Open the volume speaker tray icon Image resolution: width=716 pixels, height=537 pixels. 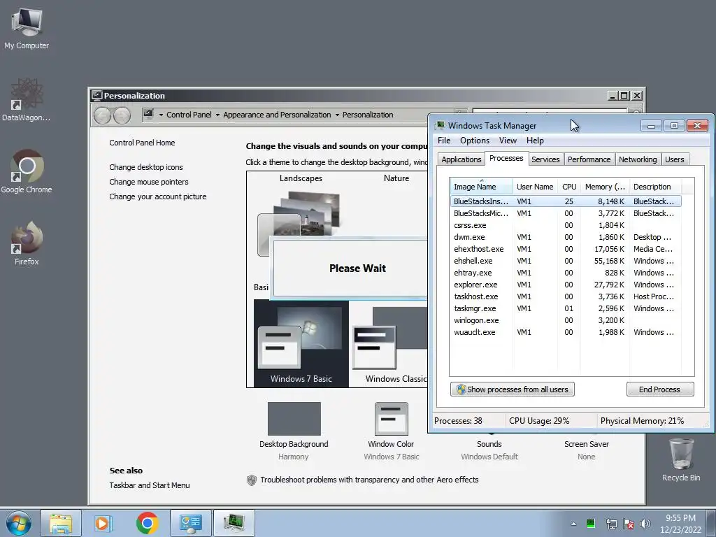pos(645,524)
